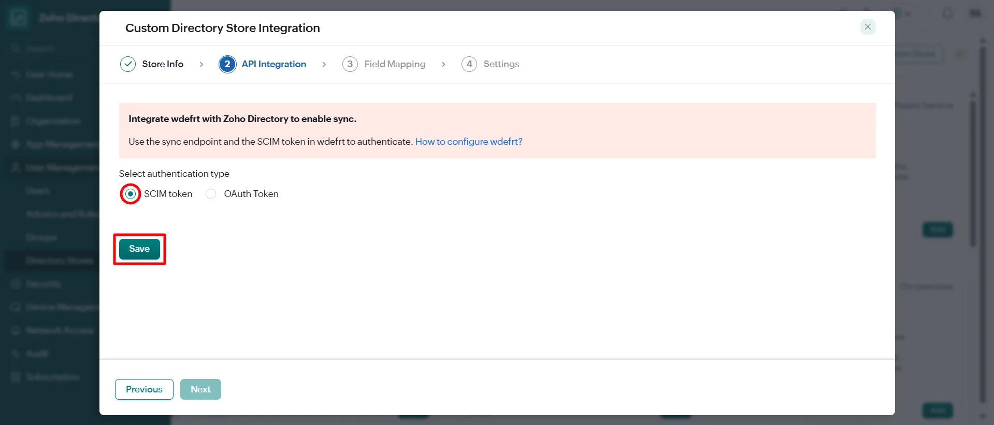994x425 pixels.
Task: Select the API Integration step
Action: [274, 64]
